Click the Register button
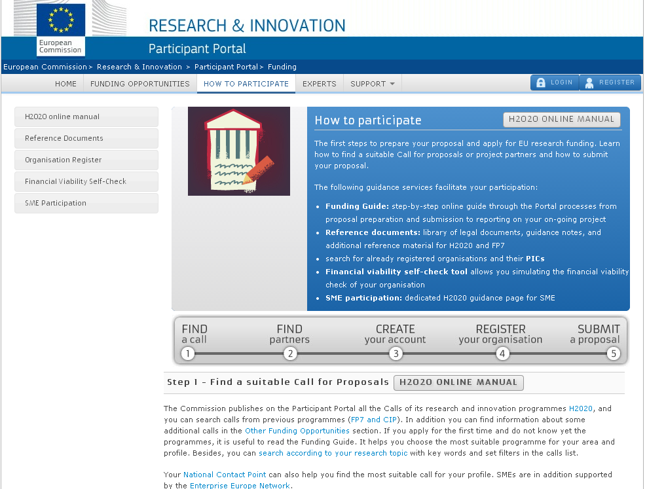This screenshot has height=489, width=647. [x=610, y=82]
